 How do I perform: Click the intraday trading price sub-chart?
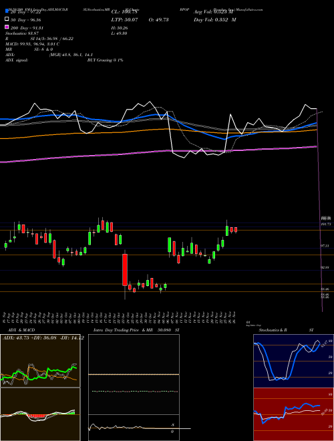[x=134, y=374]
